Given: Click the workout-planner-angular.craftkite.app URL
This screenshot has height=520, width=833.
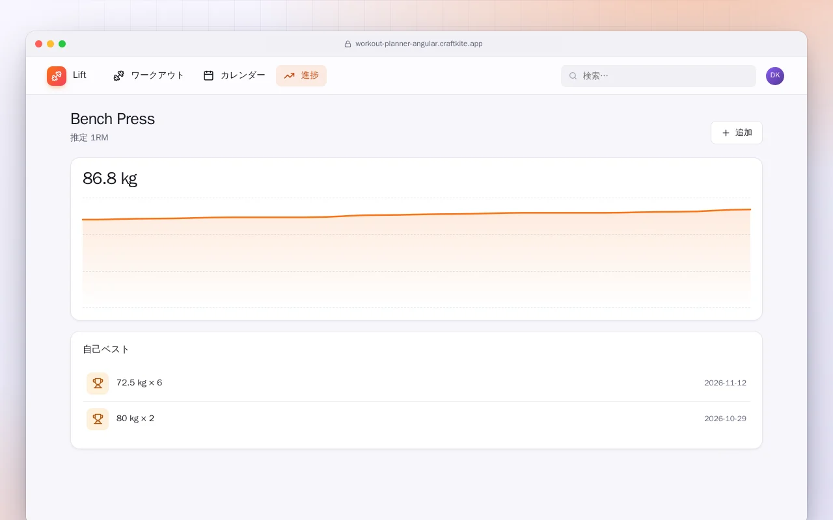Looking at the screenshot, I should click(419, 44).
